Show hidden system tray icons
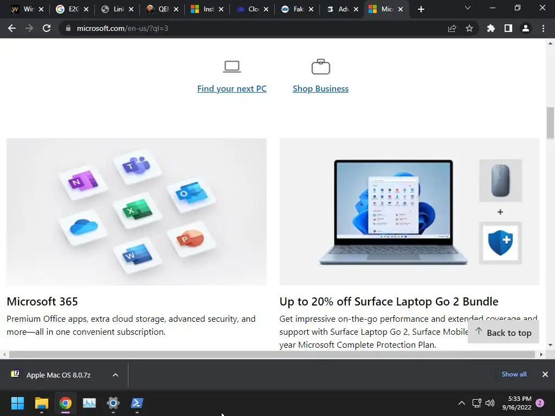Screen dimensions: 555x416 [462, 403]
